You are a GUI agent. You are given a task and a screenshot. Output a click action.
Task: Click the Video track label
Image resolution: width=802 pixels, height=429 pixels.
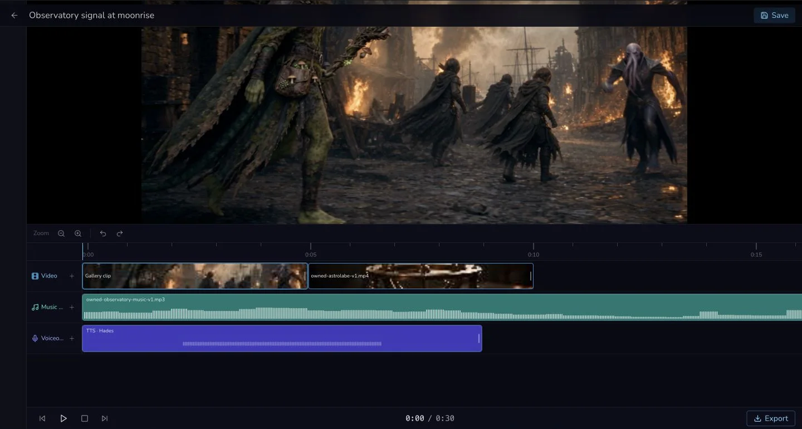[x=49, y=276]
